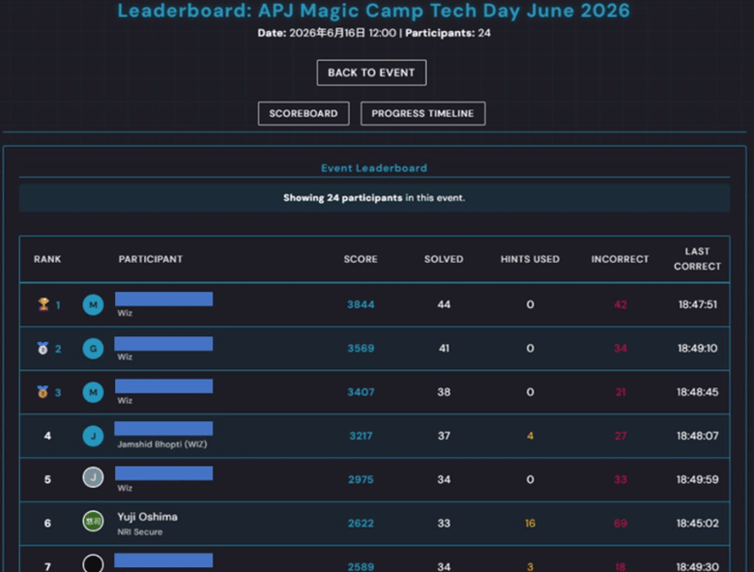The height and width of the screenshot is (572, 754).
Task: Click the leaderboard page title
Action: [x=373, y=10]
